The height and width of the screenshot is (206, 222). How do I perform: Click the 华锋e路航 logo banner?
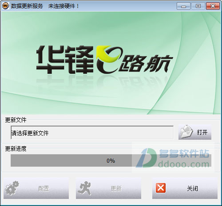(x=111, y=63)
